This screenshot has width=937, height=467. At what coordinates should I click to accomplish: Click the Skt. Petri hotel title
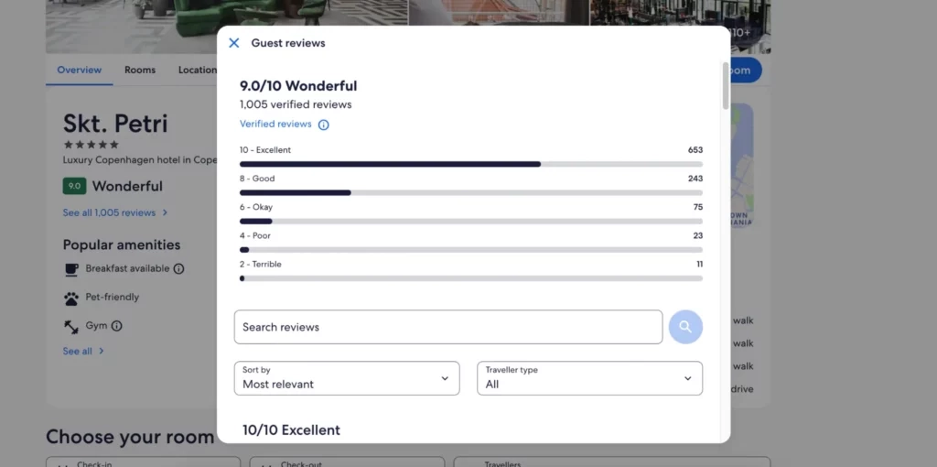pyautogui.click(x=115, y=124)
